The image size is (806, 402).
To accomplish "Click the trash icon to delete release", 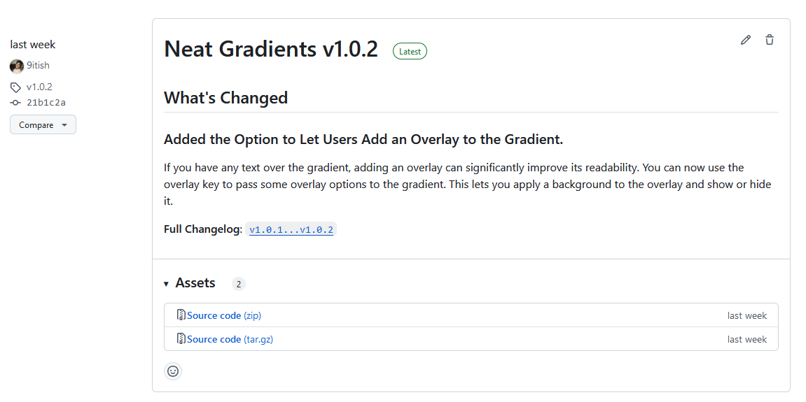I will (x=770, y=40).
